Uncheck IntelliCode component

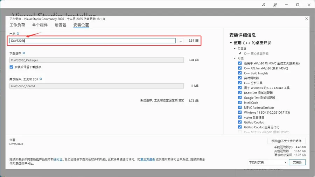(x=240, y=102)
